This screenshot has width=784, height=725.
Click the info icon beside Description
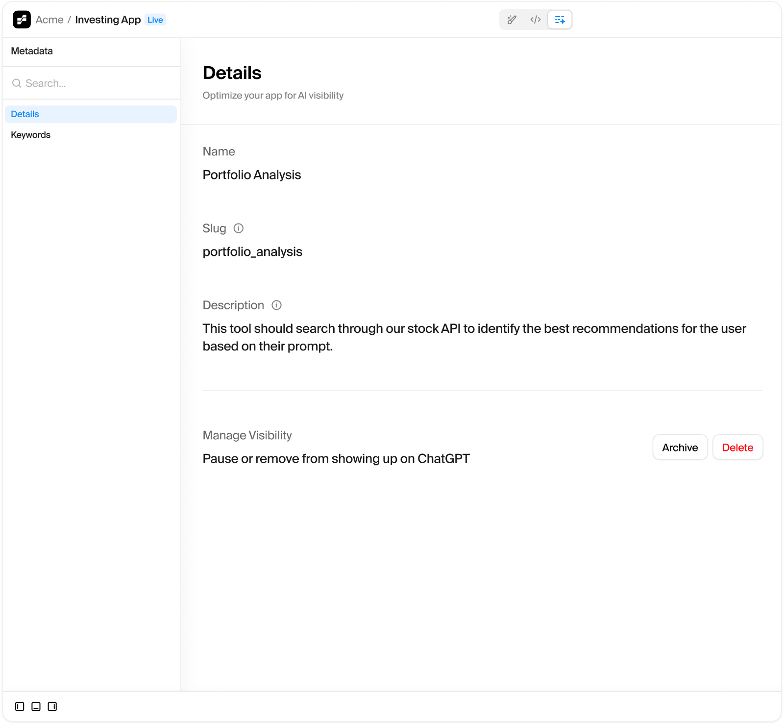click(x=277, y=305)
